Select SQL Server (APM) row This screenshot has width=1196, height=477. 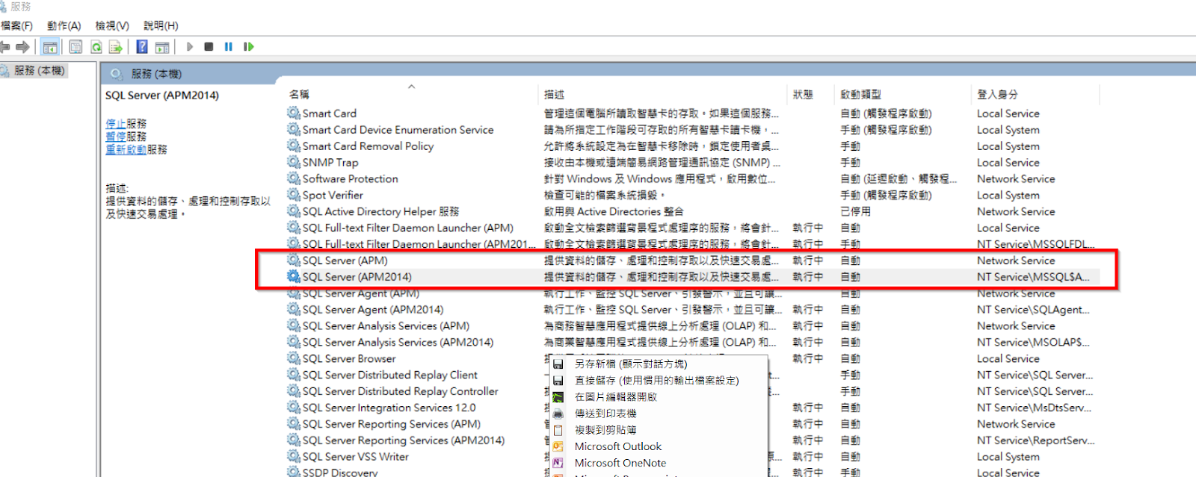(x=692, y=261)
